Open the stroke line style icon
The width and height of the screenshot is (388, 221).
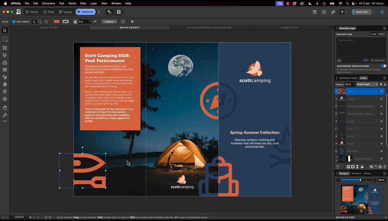pyautogui.click(x=75, y=21)
